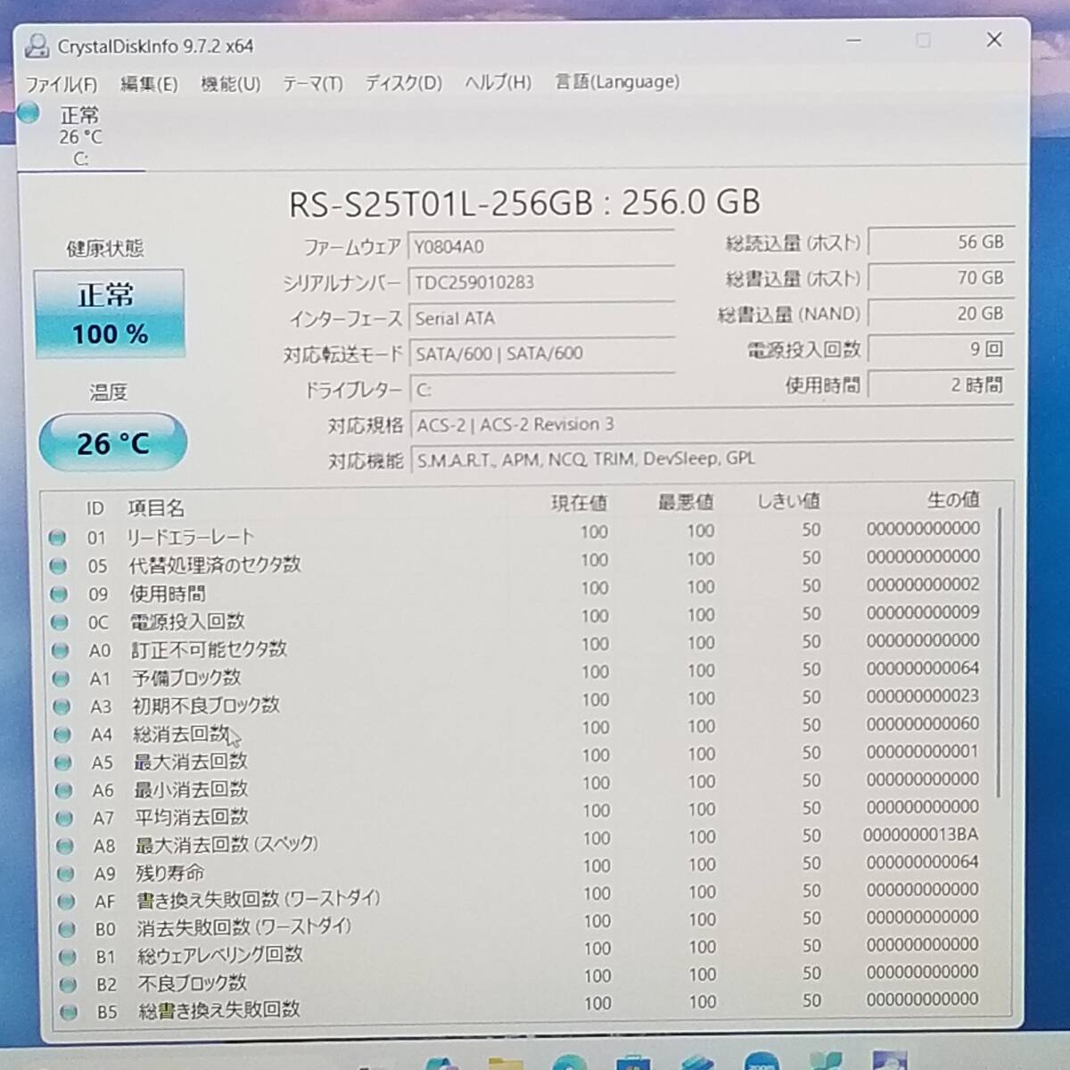The width and height of the screenshot is (1070, 1070).
Task: Click status dot for 09 使用時間
Action: coord(59,594)
